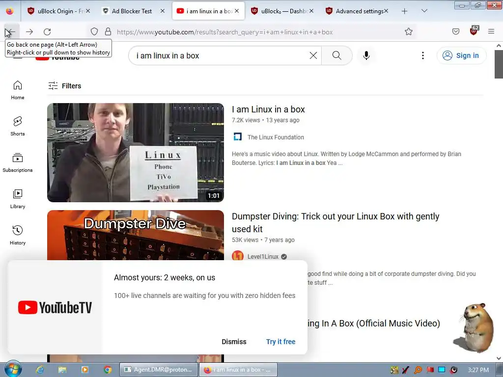
Task: Open the Save to Pocket icon
Action: [455, 31]
